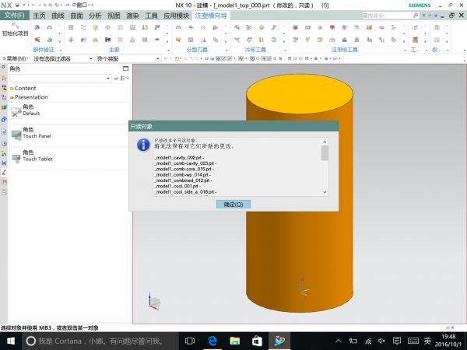Click the brown stacked-plates icon in 工... group

[x=415, y=40]
